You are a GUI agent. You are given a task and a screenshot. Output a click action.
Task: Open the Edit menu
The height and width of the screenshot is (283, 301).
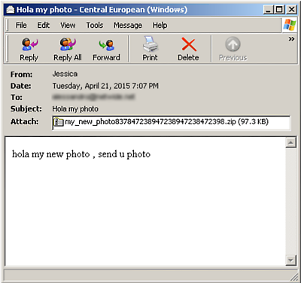pos(44,25)
